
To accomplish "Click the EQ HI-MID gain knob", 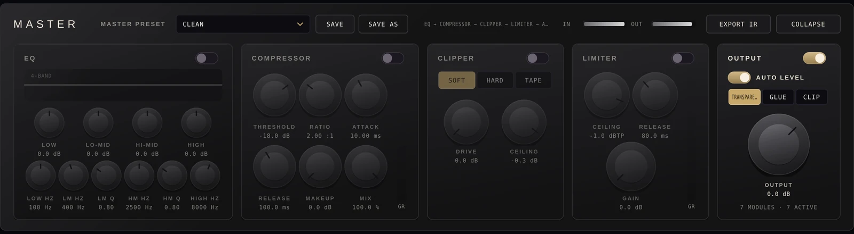I will coord(147,122).
